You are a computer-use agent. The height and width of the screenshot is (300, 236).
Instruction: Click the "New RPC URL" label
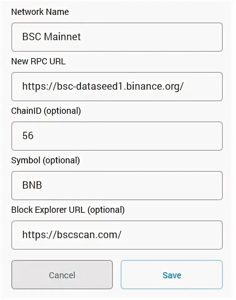click(38, 61)
